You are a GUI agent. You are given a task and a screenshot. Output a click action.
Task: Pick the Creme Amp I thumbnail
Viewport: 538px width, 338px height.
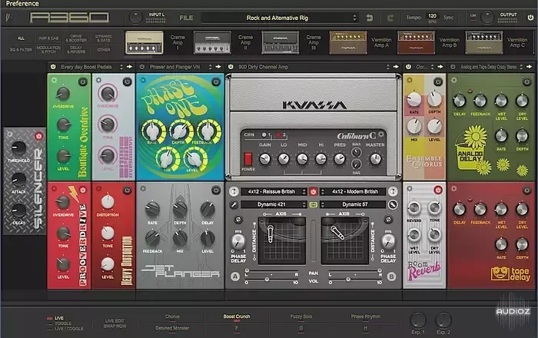click(x=144, y=43)
